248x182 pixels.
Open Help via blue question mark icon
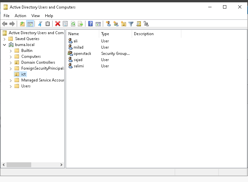(90, 24)
